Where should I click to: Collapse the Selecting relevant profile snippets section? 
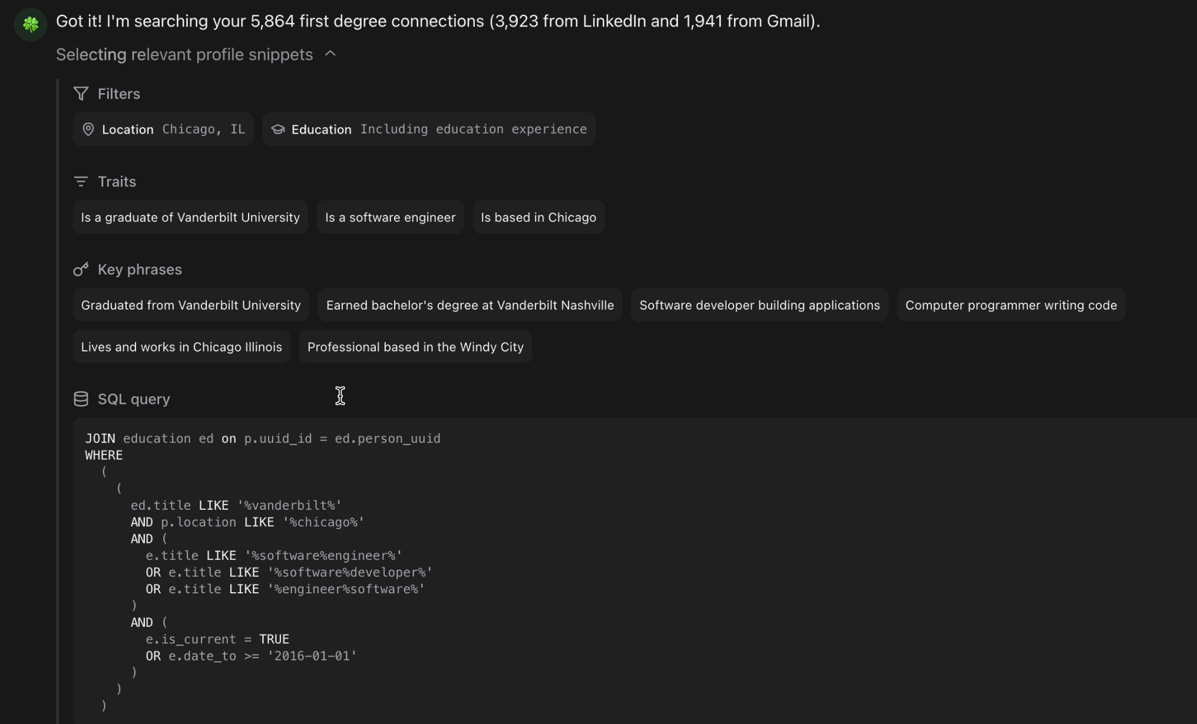pos(330,54)
